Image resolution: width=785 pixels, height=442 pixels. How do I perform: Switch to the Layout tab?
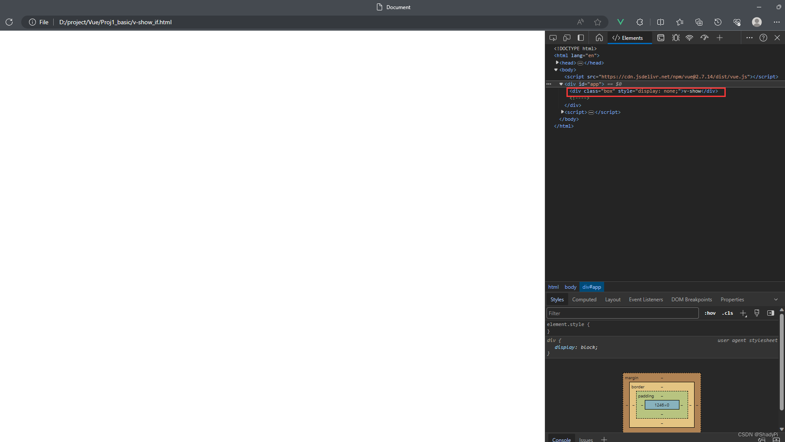pos(613,300)
